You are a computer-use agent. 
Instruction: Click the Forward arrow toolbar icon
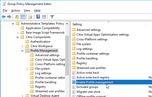coord(9,17)
